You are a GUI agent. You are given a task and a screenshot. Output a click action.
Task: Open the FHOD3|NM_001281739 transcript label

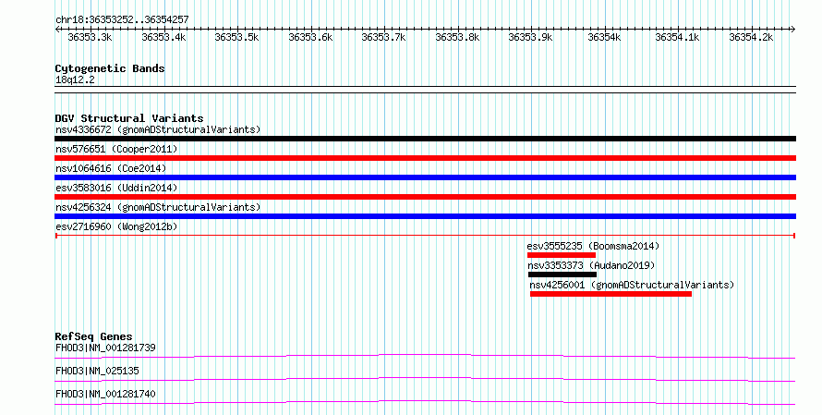coord(105,348)
